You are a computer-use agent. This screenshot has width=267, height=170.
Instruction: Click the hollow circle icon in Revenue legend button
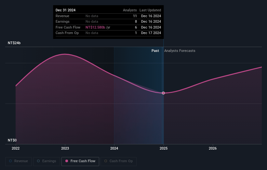[10, 161]
